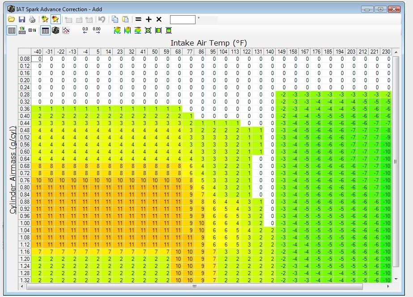The height and width of the screenshot is (297, 413).
Task: Click right arrow of horizontal scrollbar
Action: (388, 286)
